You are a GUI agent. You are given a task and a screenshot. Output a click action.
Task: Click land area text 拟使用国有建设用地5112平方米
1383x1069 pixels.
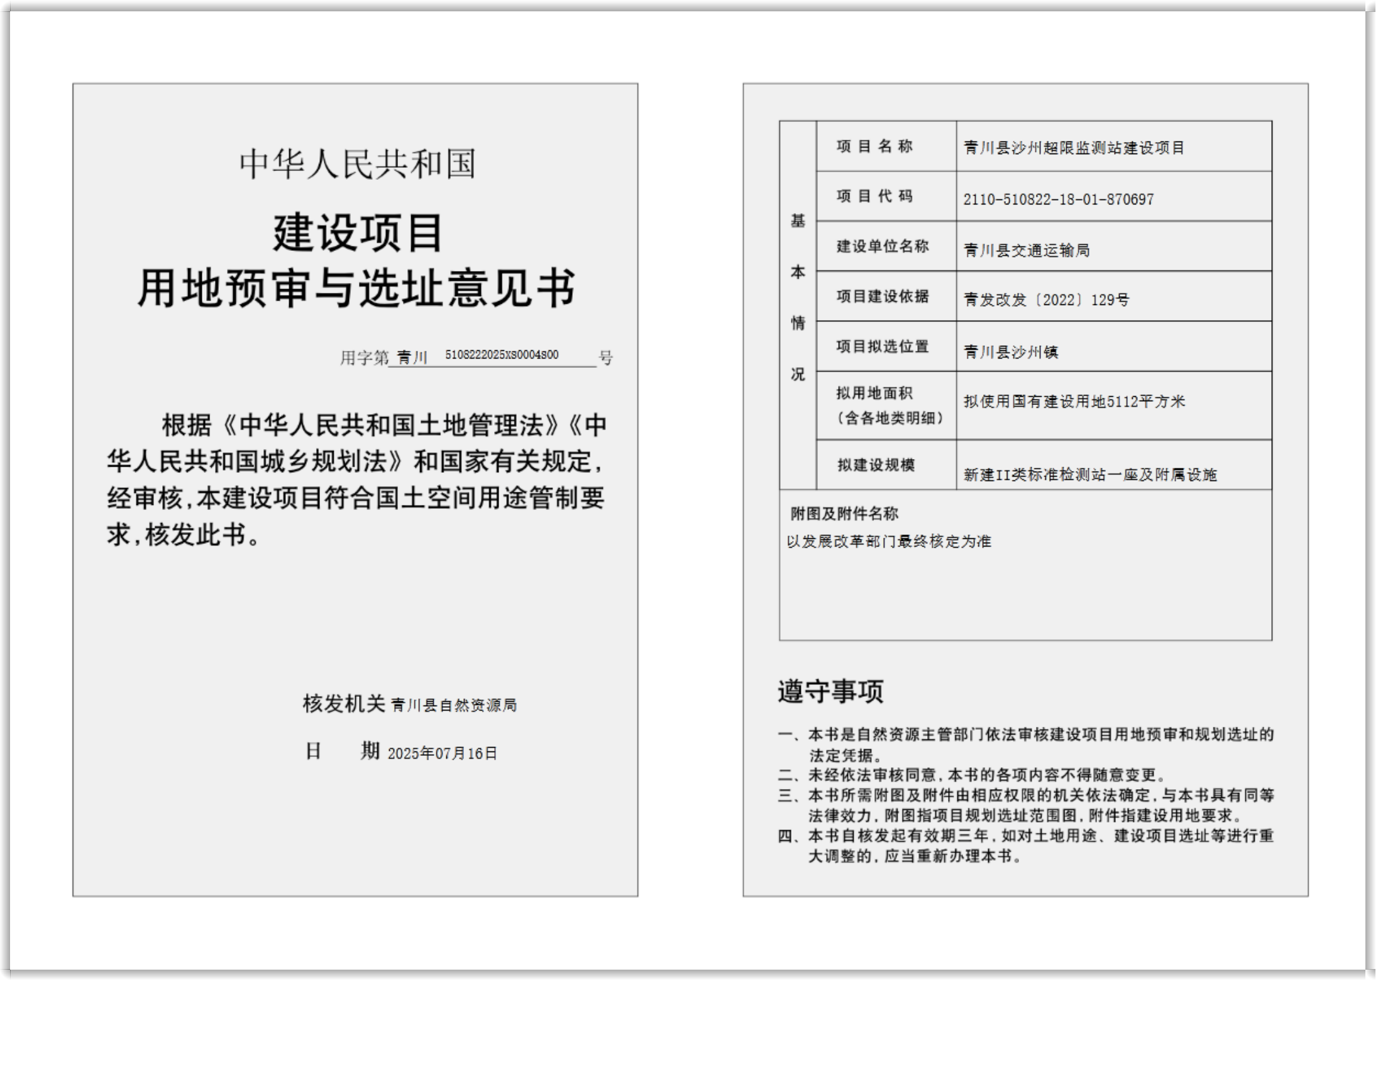pyautogui.click(x=1074, y=402)
